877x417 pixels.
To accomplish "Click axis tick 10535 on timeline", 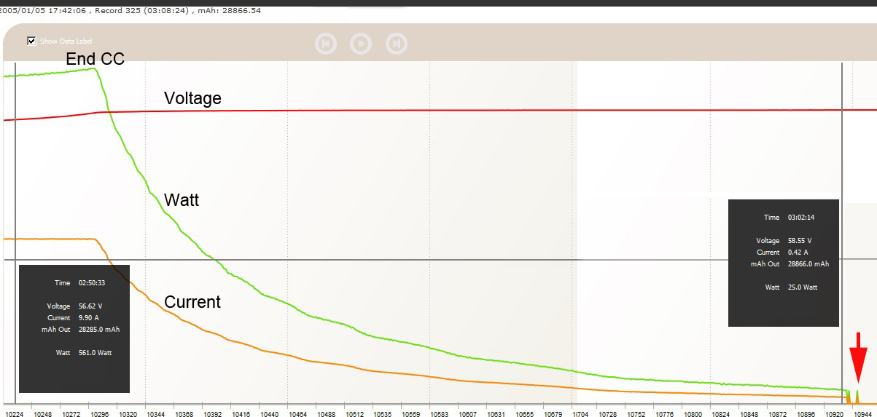I will pos(383,413).
